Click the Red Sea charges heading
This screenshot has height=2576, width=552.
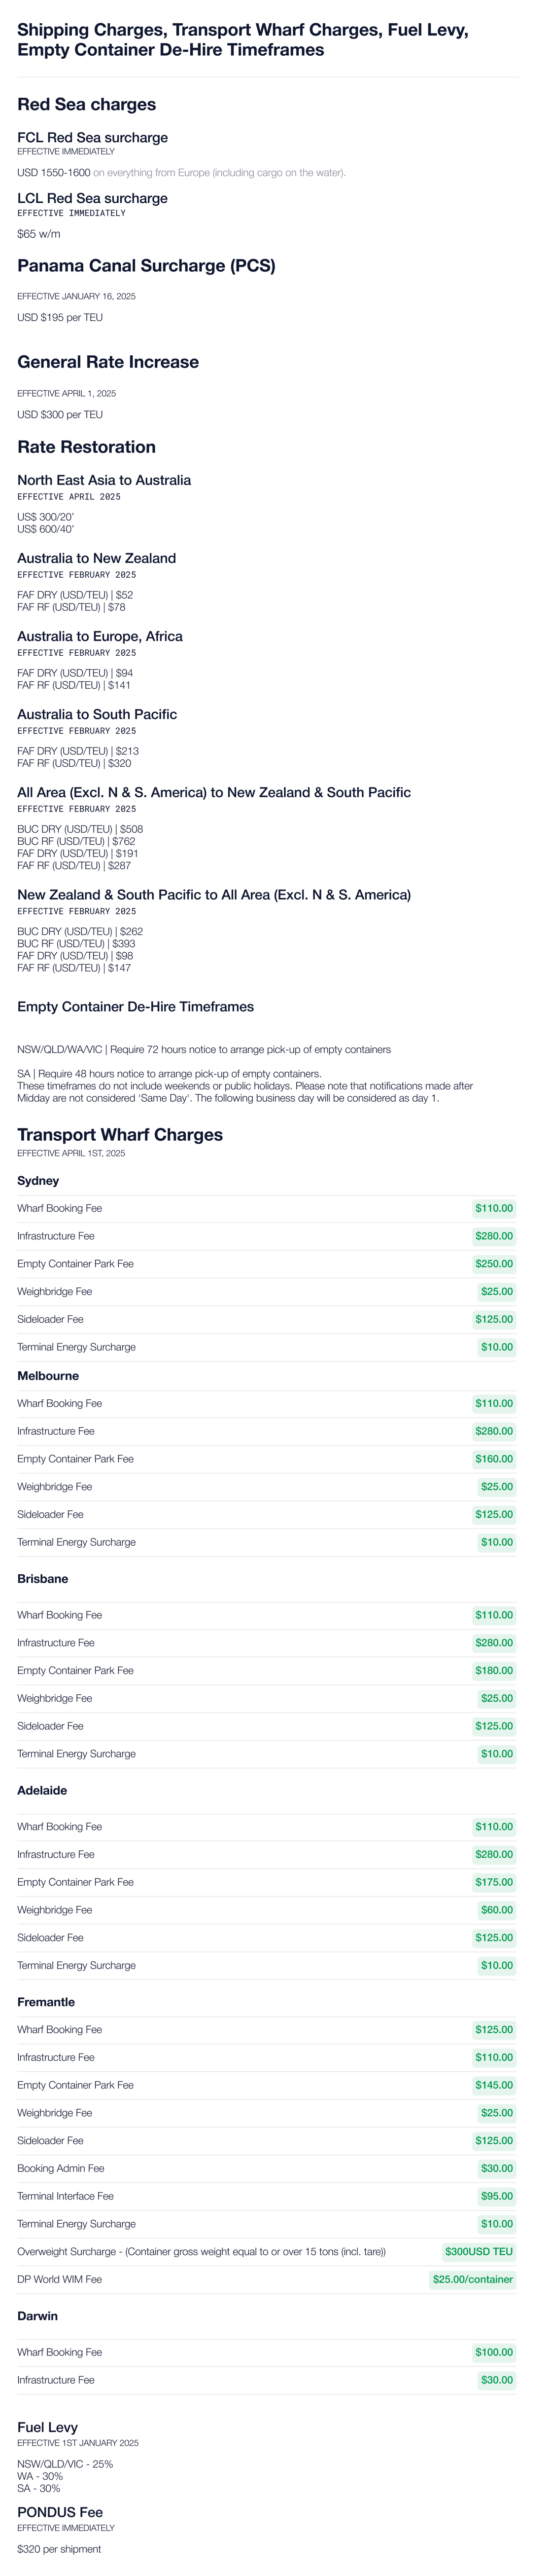click(87, 104)
